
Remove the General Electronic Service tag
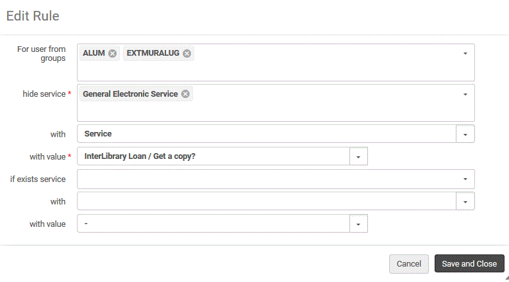point(185,94)
